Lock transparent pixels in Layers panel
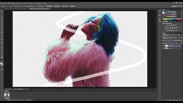The width and height of the screenshot is (183, 103). [x=166, y=43]
